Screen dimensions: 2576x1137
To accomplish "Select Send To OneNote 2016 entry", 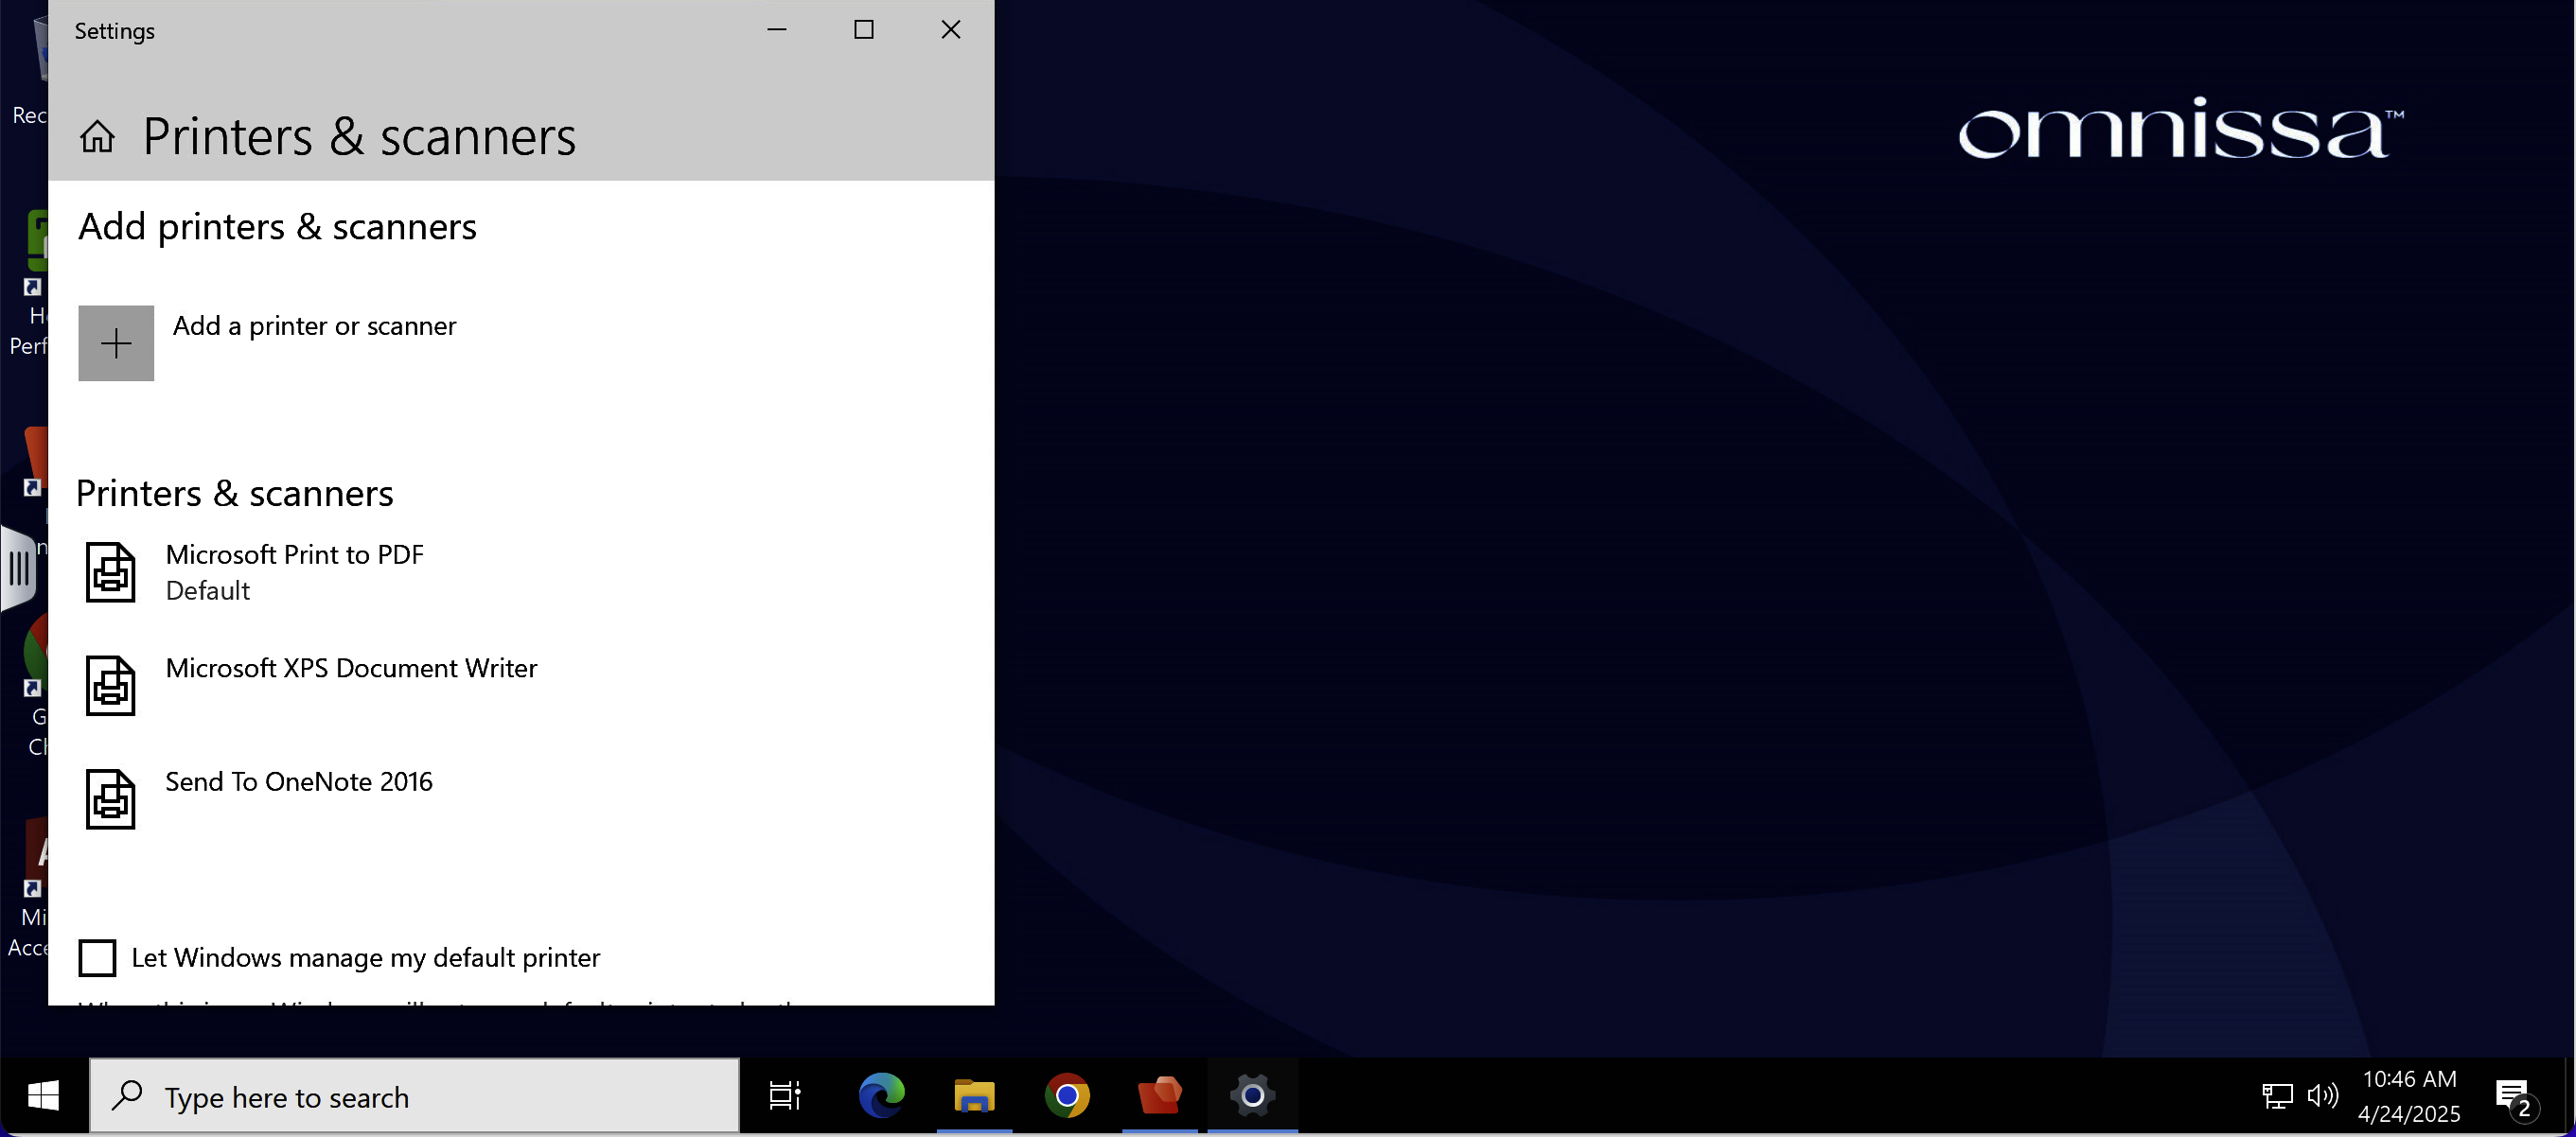I will click(x=299, y=782).
